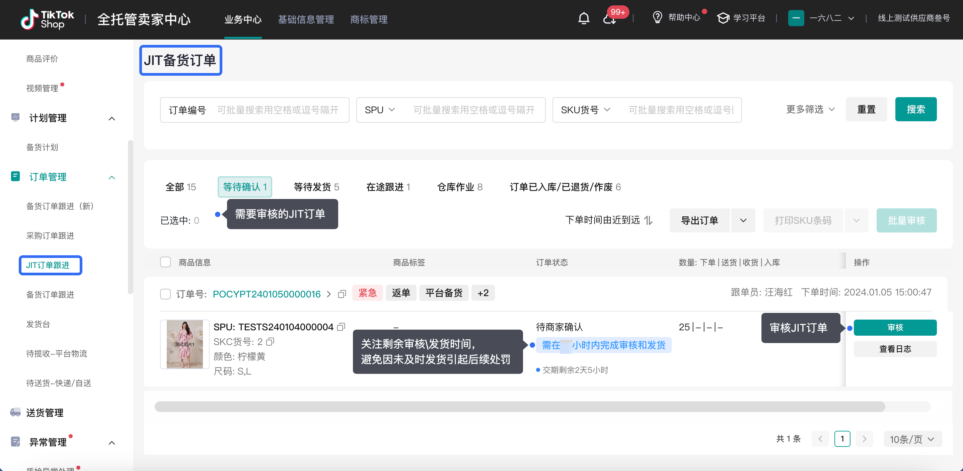Toggle sort order icon next to 下单时间由近到远
Image resolution: width=963 pixels, height=471 pixels.
pos(648,220)
